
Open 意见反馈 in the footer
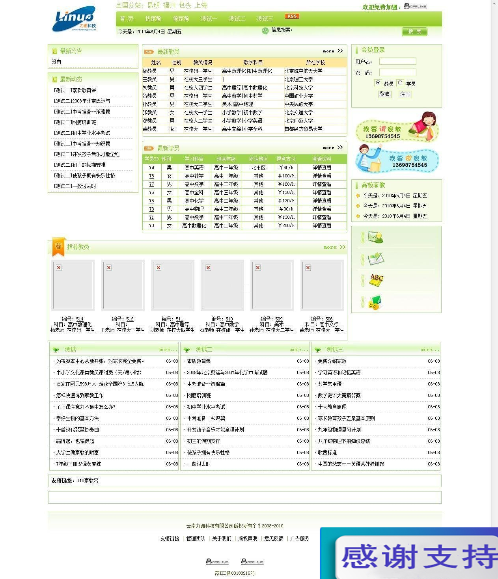click(x=274, y=538)
